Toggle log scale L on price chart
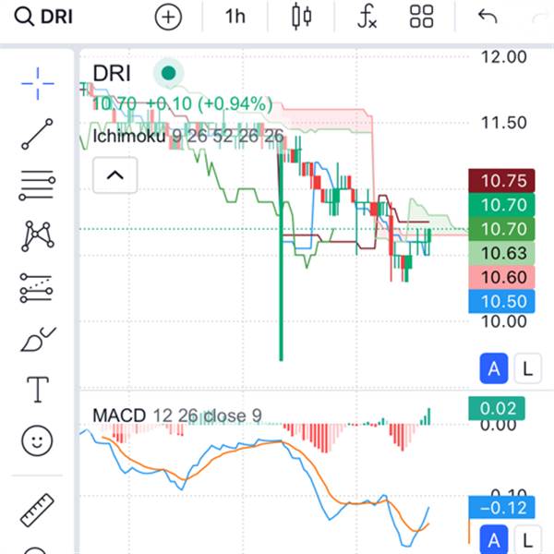The width and height of the screenshot is (554, 554). pos(527,368)
